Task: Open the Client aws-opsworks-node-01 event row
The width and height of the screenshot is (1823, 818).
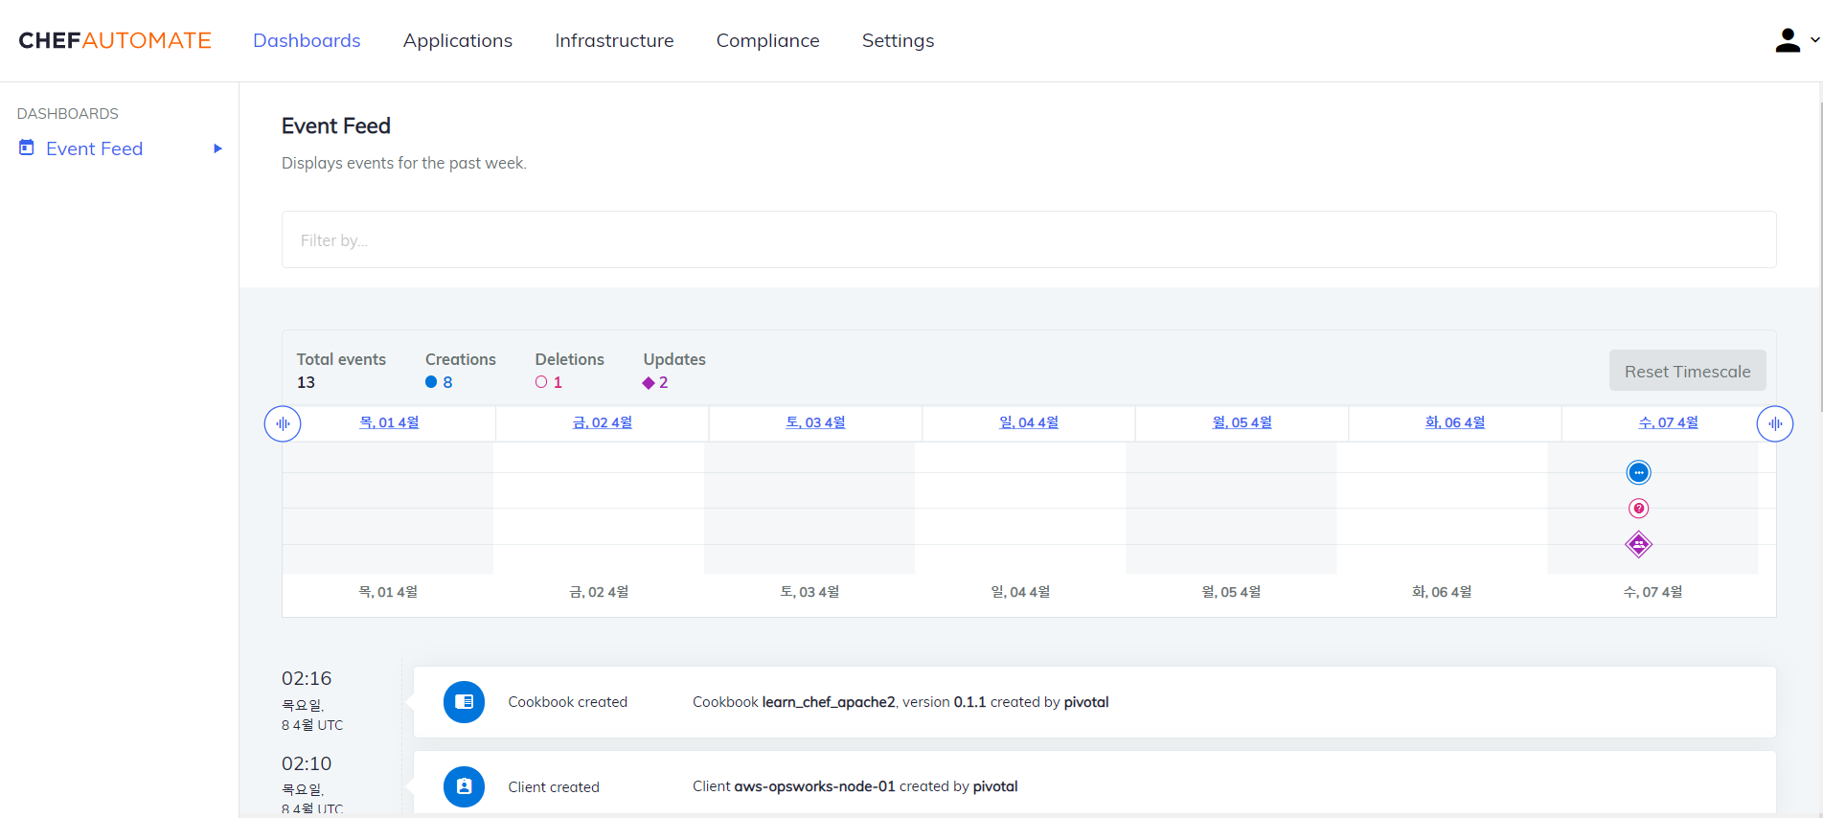Action: [x=1094, y=784]
